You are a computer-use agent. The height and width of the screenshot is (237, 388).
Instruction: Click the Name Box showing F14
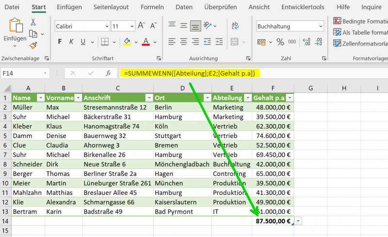25,73
